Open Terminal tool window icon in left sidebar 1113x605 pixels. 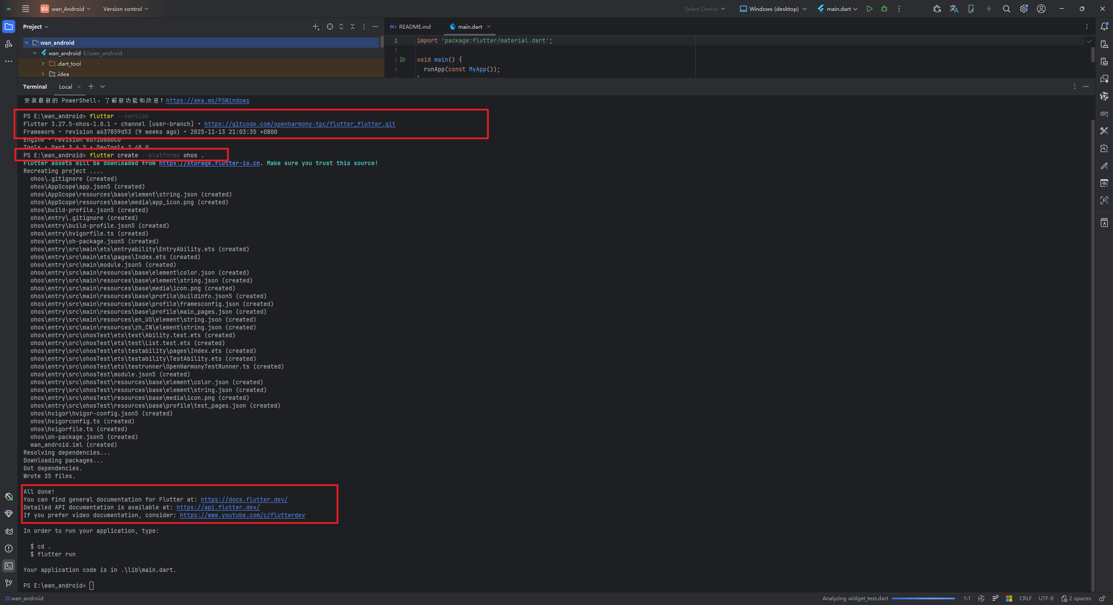coord(9,565)
